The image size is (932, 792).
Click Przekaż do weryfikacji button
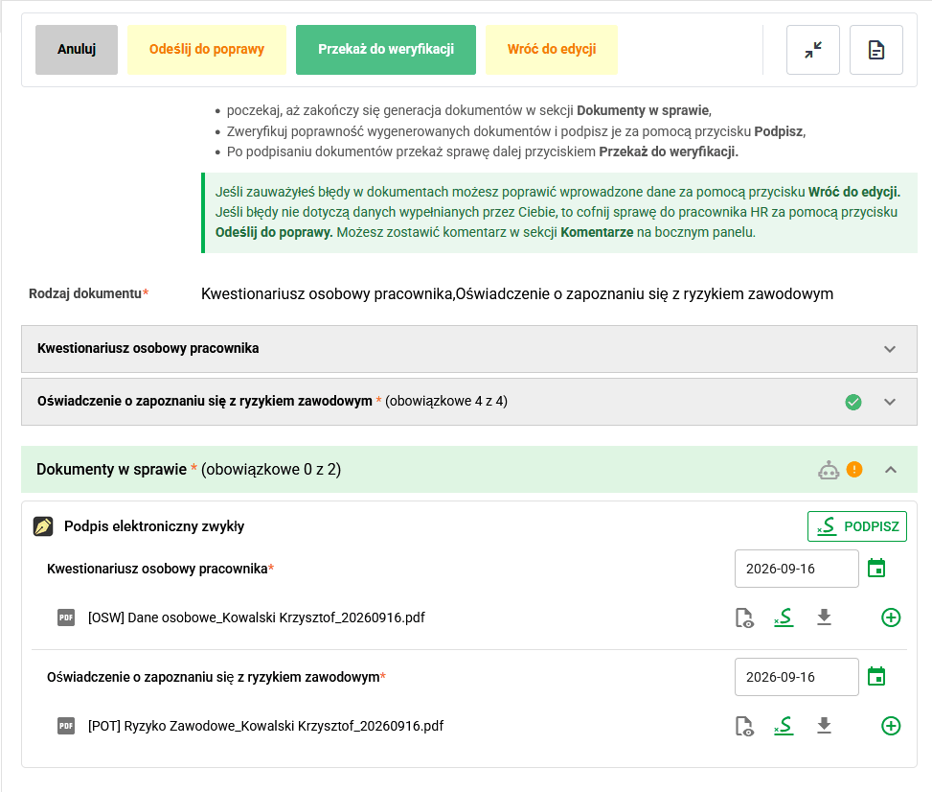tap(386, 50)
